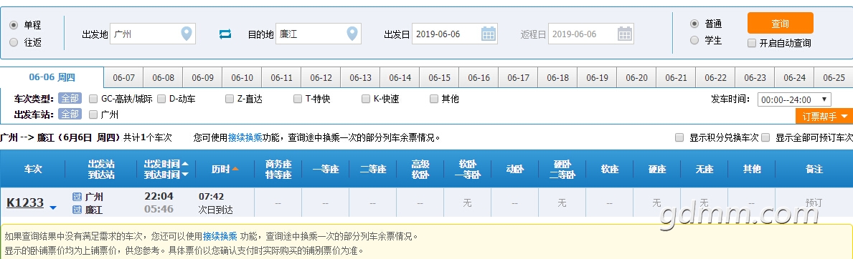Viewport: 853px width, 259px height.
Task: Select 单程 one-way radio button
Action: 14,25
